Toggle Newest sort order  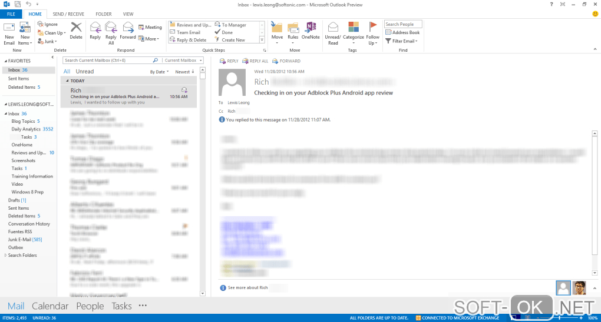pos(185,72)
